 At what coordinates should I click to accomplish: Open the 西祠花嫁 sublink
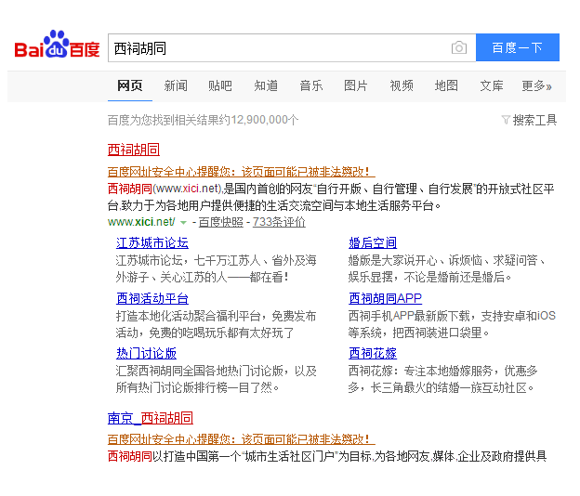pos(373,353)
